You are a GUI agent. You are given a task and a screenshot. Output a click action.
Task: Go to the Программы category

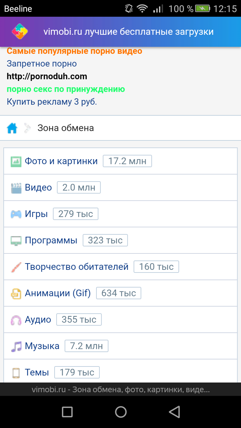pyautogui.click(x=51, y=240)
